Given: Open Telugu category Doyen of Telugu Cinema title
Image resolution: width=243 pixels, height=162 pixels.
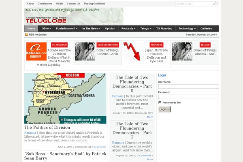Looking at the screenshot, I should 205,52.
